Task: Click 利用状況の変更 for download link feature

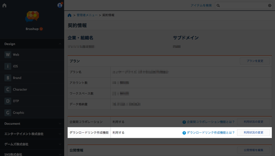Action: [x=253, y=133]
